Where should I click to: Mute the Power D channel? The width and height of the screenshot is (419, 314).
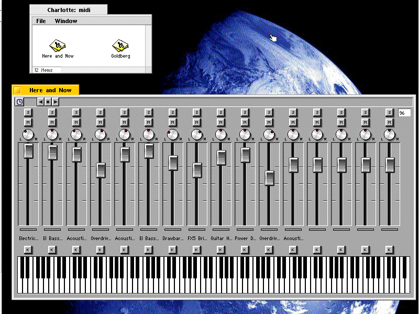click(x=245, y=122)
